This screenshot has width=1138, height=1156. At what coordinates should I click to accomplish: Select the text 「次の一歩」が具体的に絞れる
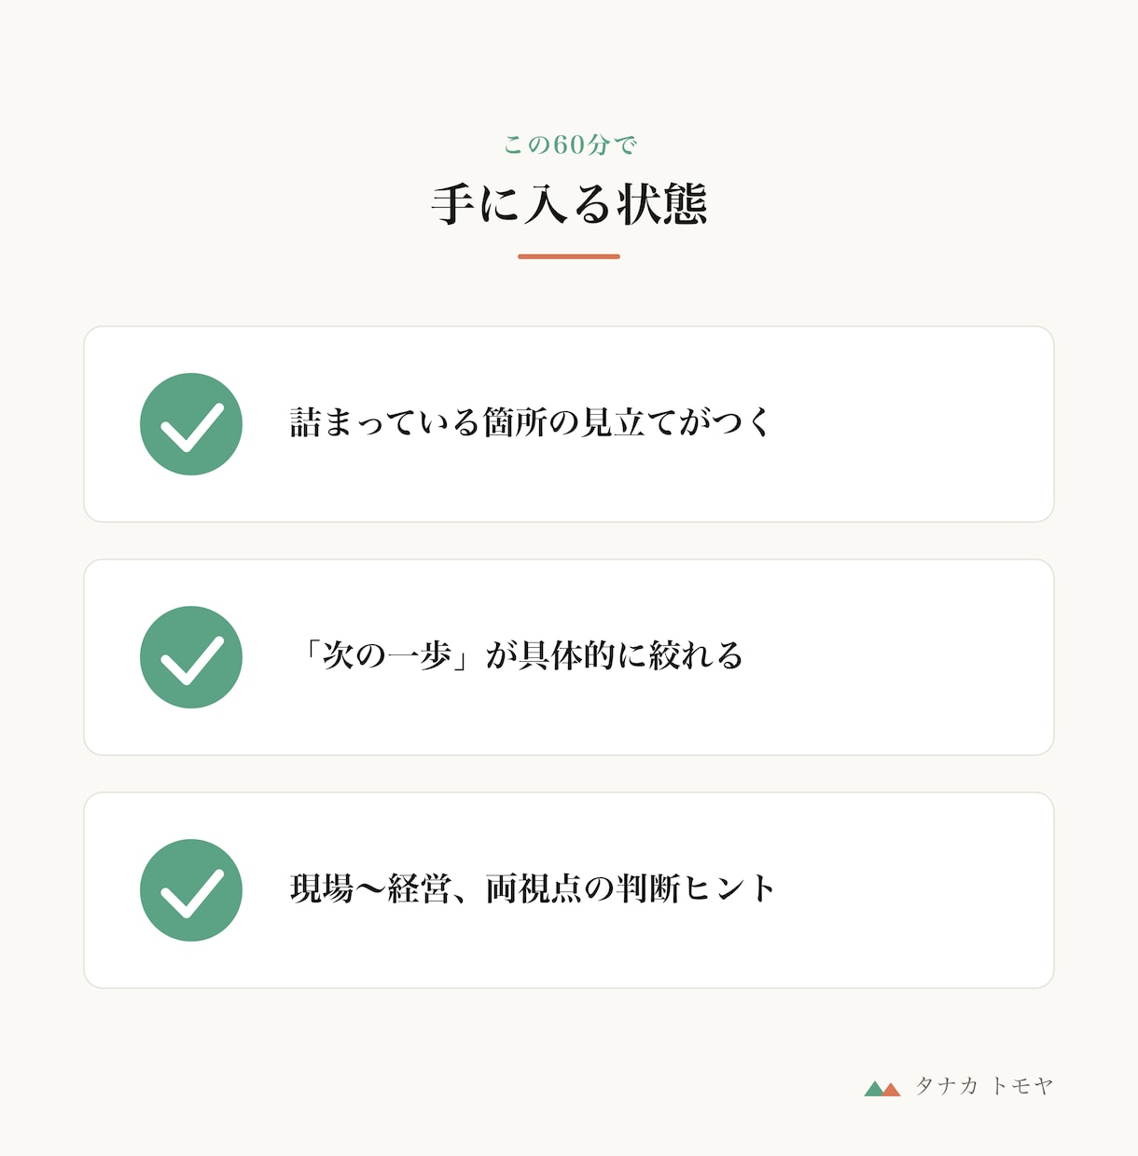(517, 655)
